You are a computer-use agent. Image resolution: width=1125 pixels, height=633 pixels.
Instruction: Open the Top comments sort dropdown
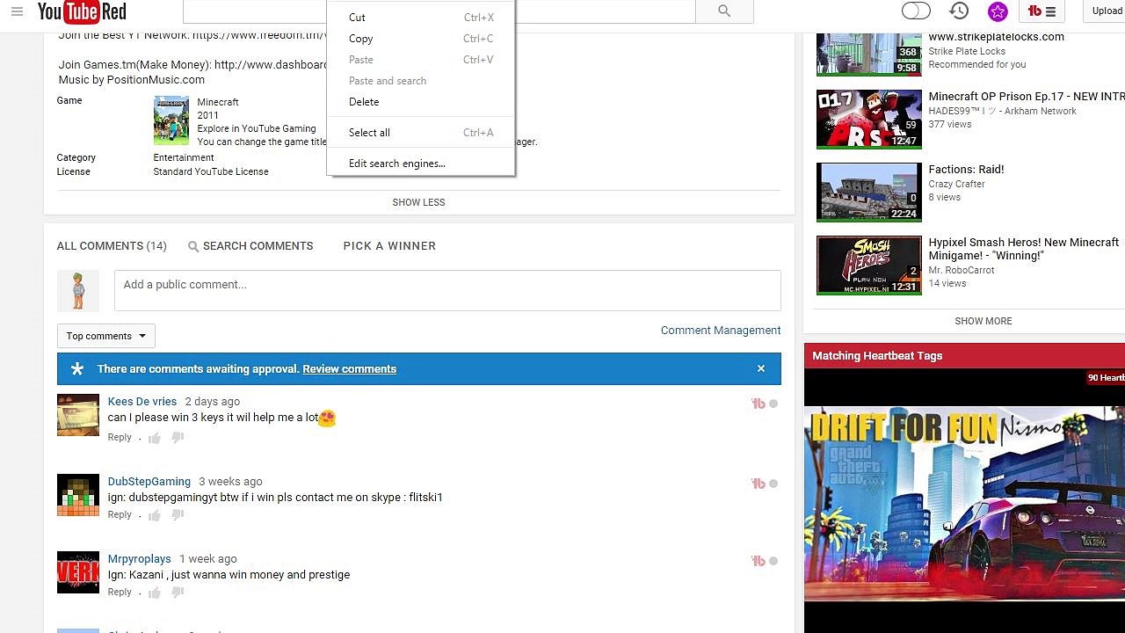tap(106, 336)
